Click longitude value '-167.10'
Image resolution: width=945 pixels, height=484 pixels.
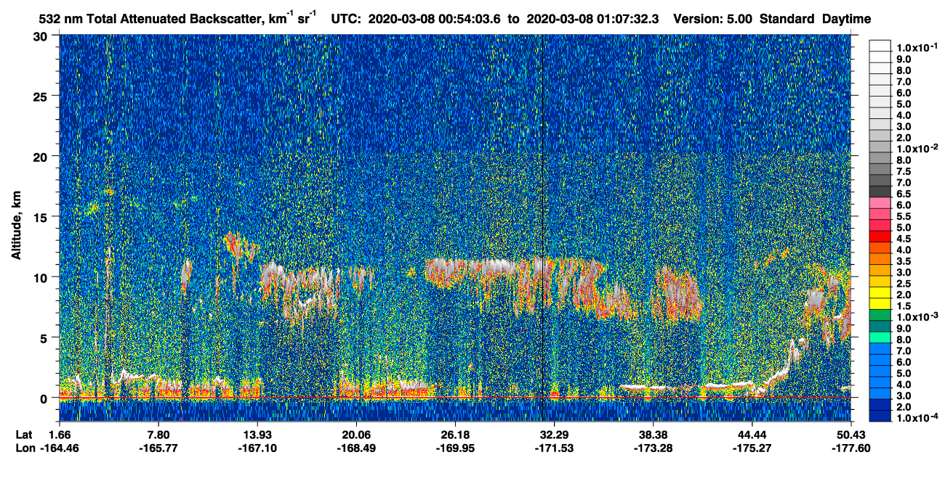point(257,448)
